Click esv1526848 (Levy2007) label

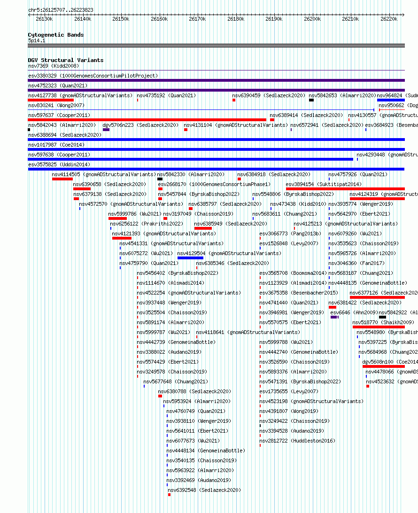pos(289,243)
